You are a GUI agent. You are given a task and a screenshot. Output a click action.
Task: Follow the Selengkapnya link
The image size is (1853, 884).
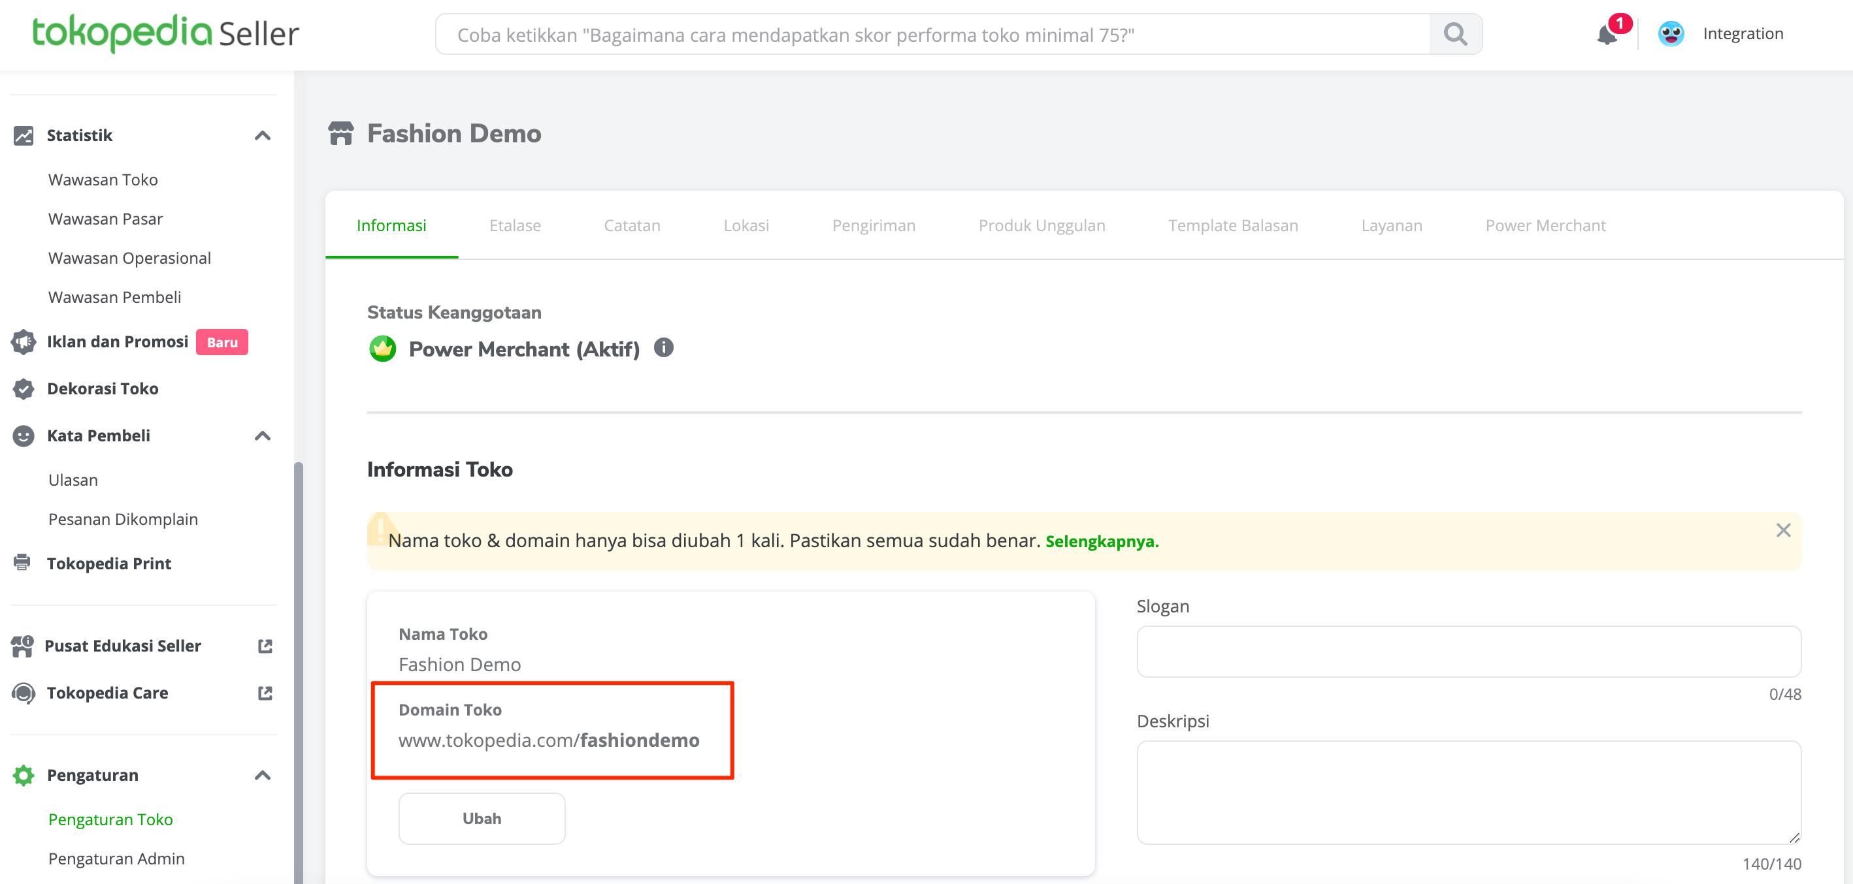tap(1102, 541)
